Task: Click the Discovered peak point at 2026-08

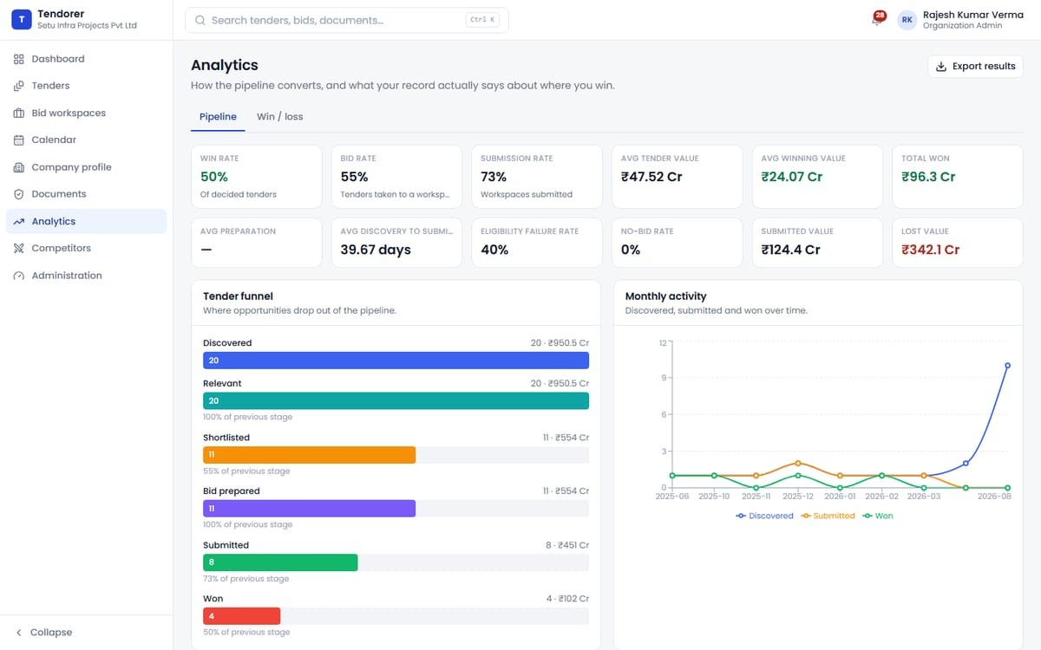Action: coord(1007,366)
